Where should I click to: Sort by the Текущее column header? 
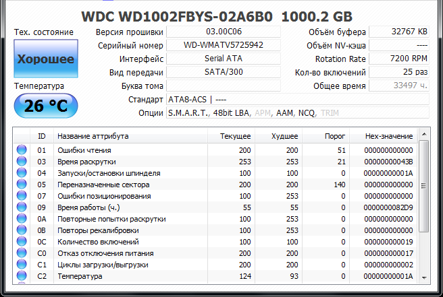tap(232, 136)
